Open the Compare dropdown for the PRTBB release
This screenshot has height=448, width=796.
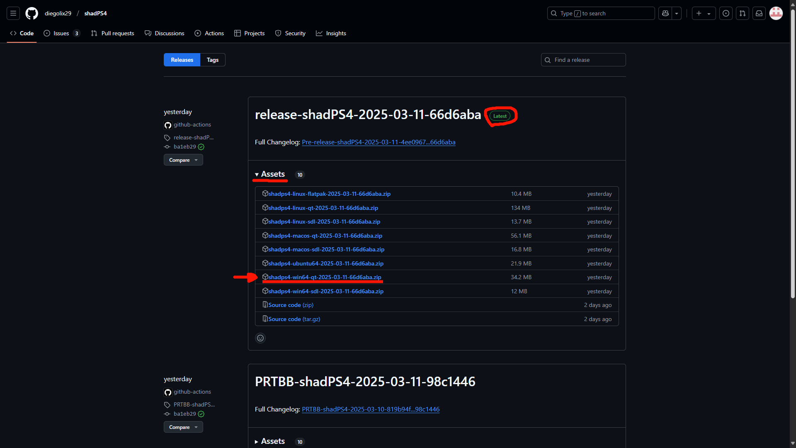(183, 427)
